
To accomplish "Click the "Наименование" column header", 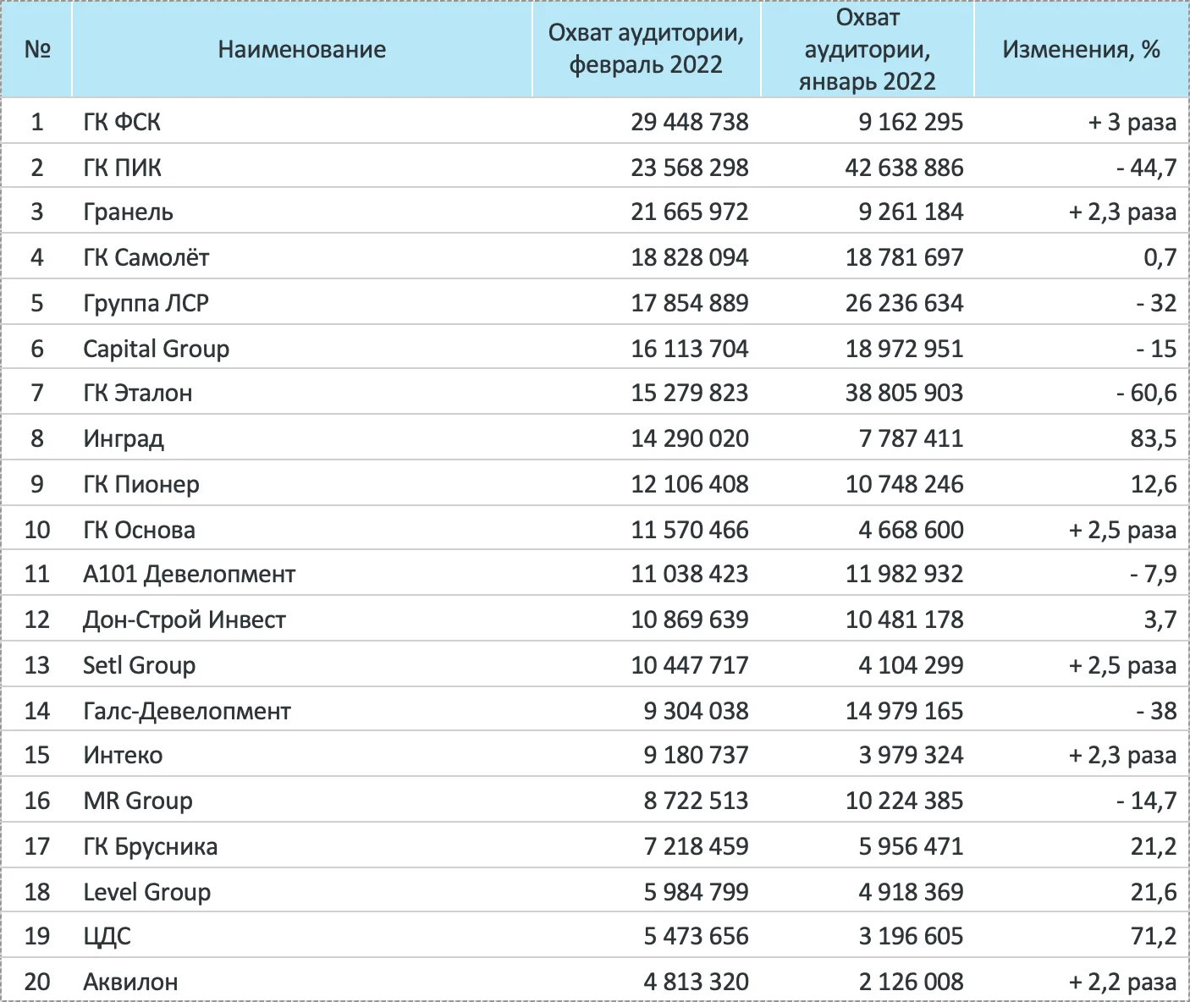I will [301, 49].
